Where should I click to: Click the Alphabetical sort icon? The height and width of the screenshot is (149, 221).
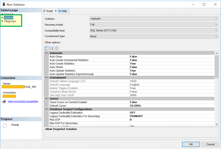click(51, 48)
